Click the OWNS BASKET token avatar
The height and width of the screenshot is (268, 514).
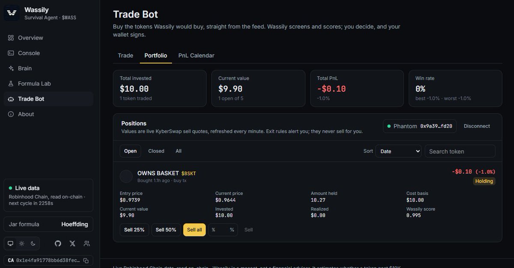(126, 176)
